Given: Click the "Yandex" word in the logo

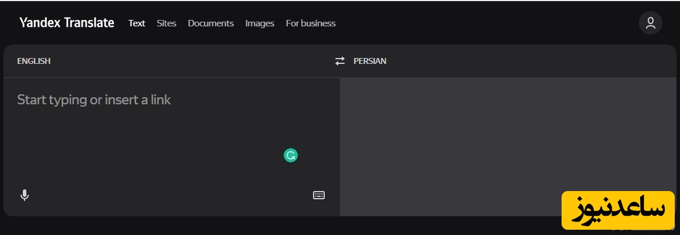Looking at the screenshot, I should 39,23.
